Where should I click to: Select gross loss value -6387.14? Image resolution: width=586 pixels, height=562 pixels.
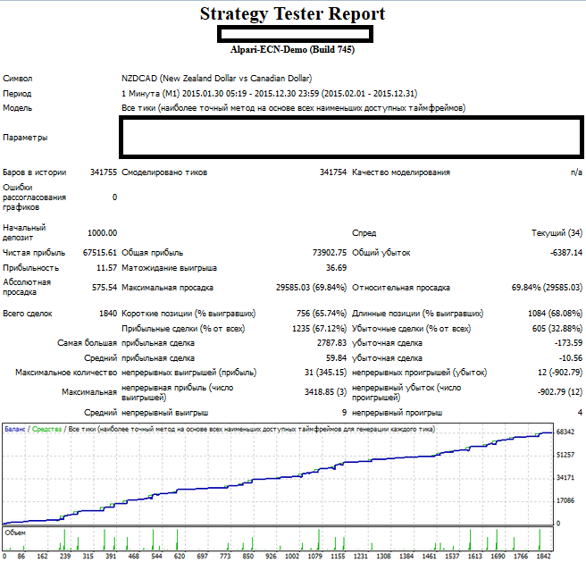click(565, 253)
